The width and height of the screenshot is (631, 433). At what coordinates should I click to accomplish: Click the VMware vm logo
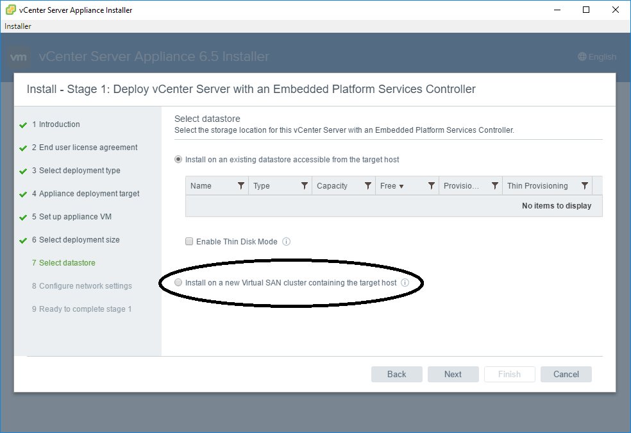[19, 57]
